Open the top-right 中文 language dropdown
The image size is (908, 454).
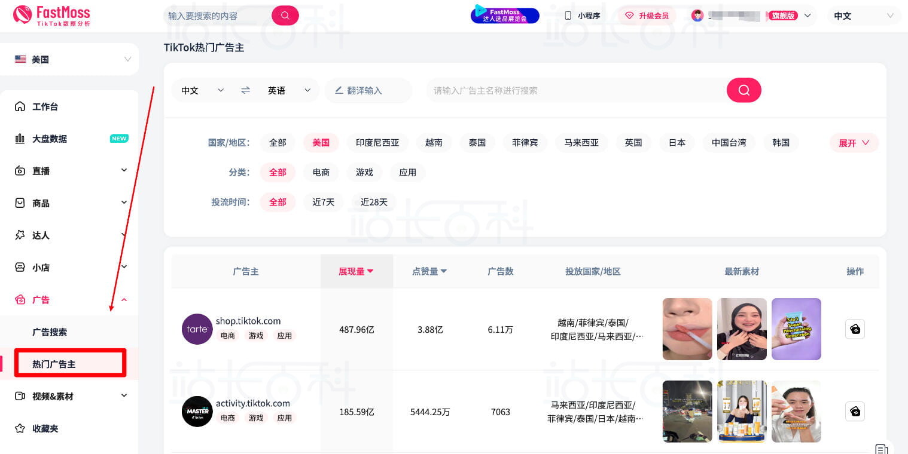click(864, 16)
